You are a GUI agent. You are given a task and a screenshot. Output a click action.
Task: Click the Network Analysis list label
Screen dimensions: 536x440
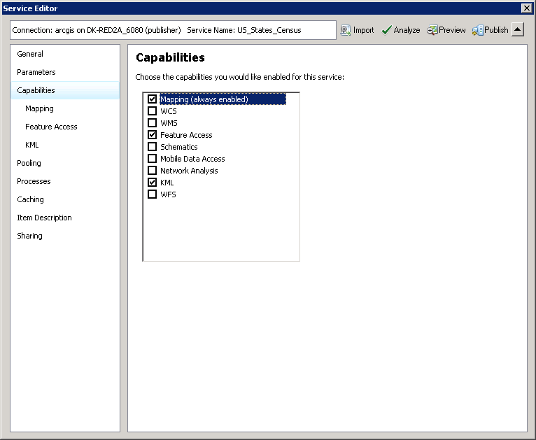point(189,171)
